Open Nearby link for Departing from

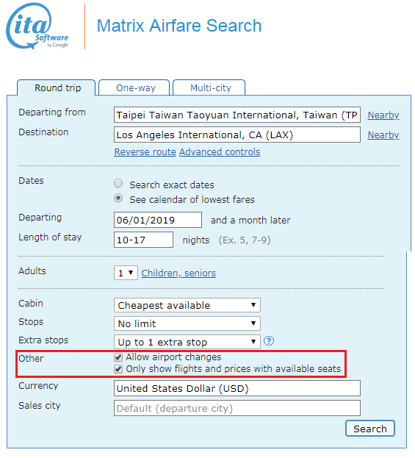(383, 115)
